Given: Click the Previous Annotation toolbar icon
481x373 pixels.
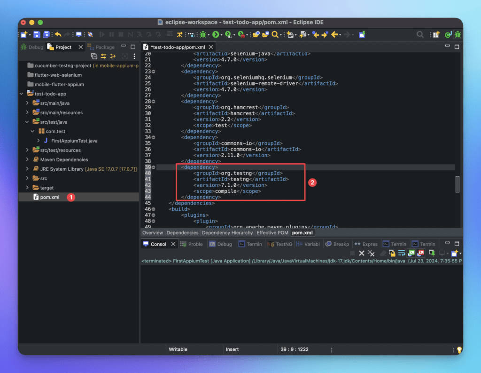Looking at the screenshot, I should pos(303,34).
